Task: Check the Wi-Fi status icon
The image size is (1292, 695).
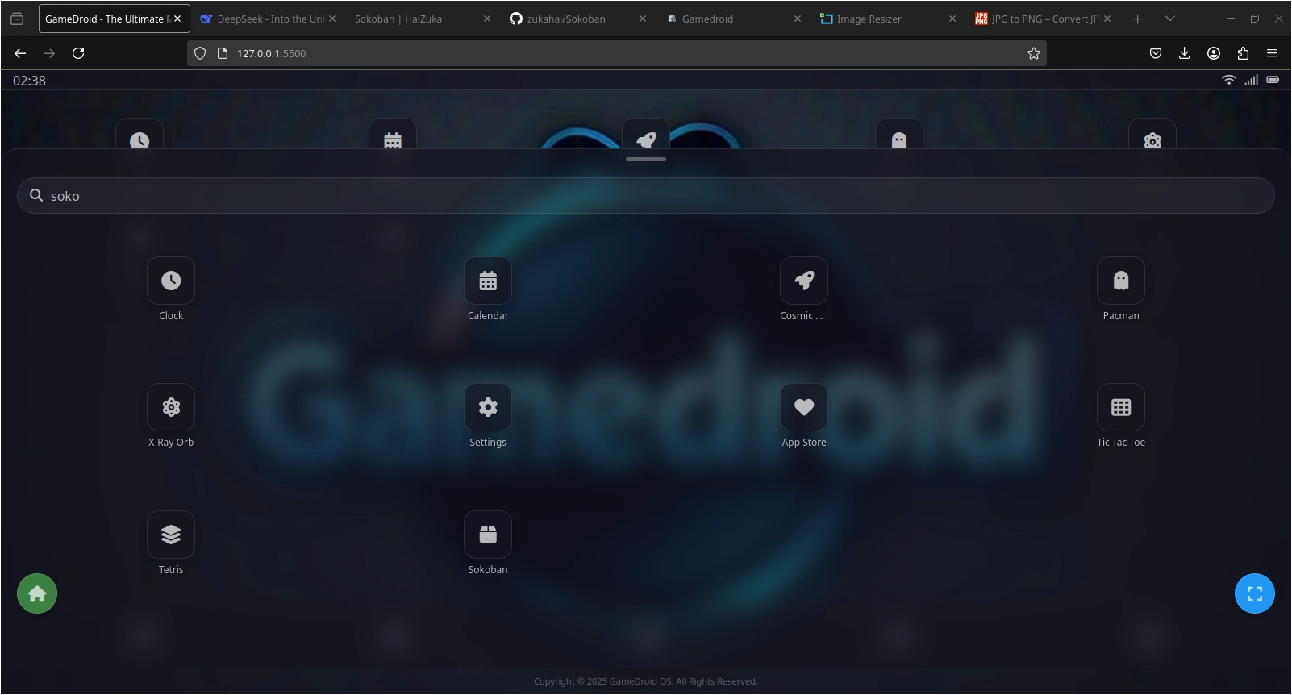Action: [x=1229, y=80]
